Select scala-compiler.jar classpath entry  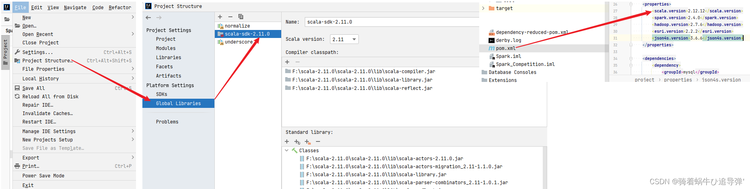364,72
